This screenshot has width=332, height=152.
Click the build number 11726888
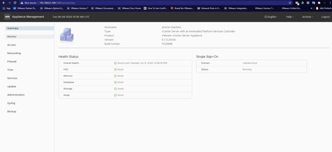pos(167,44)
